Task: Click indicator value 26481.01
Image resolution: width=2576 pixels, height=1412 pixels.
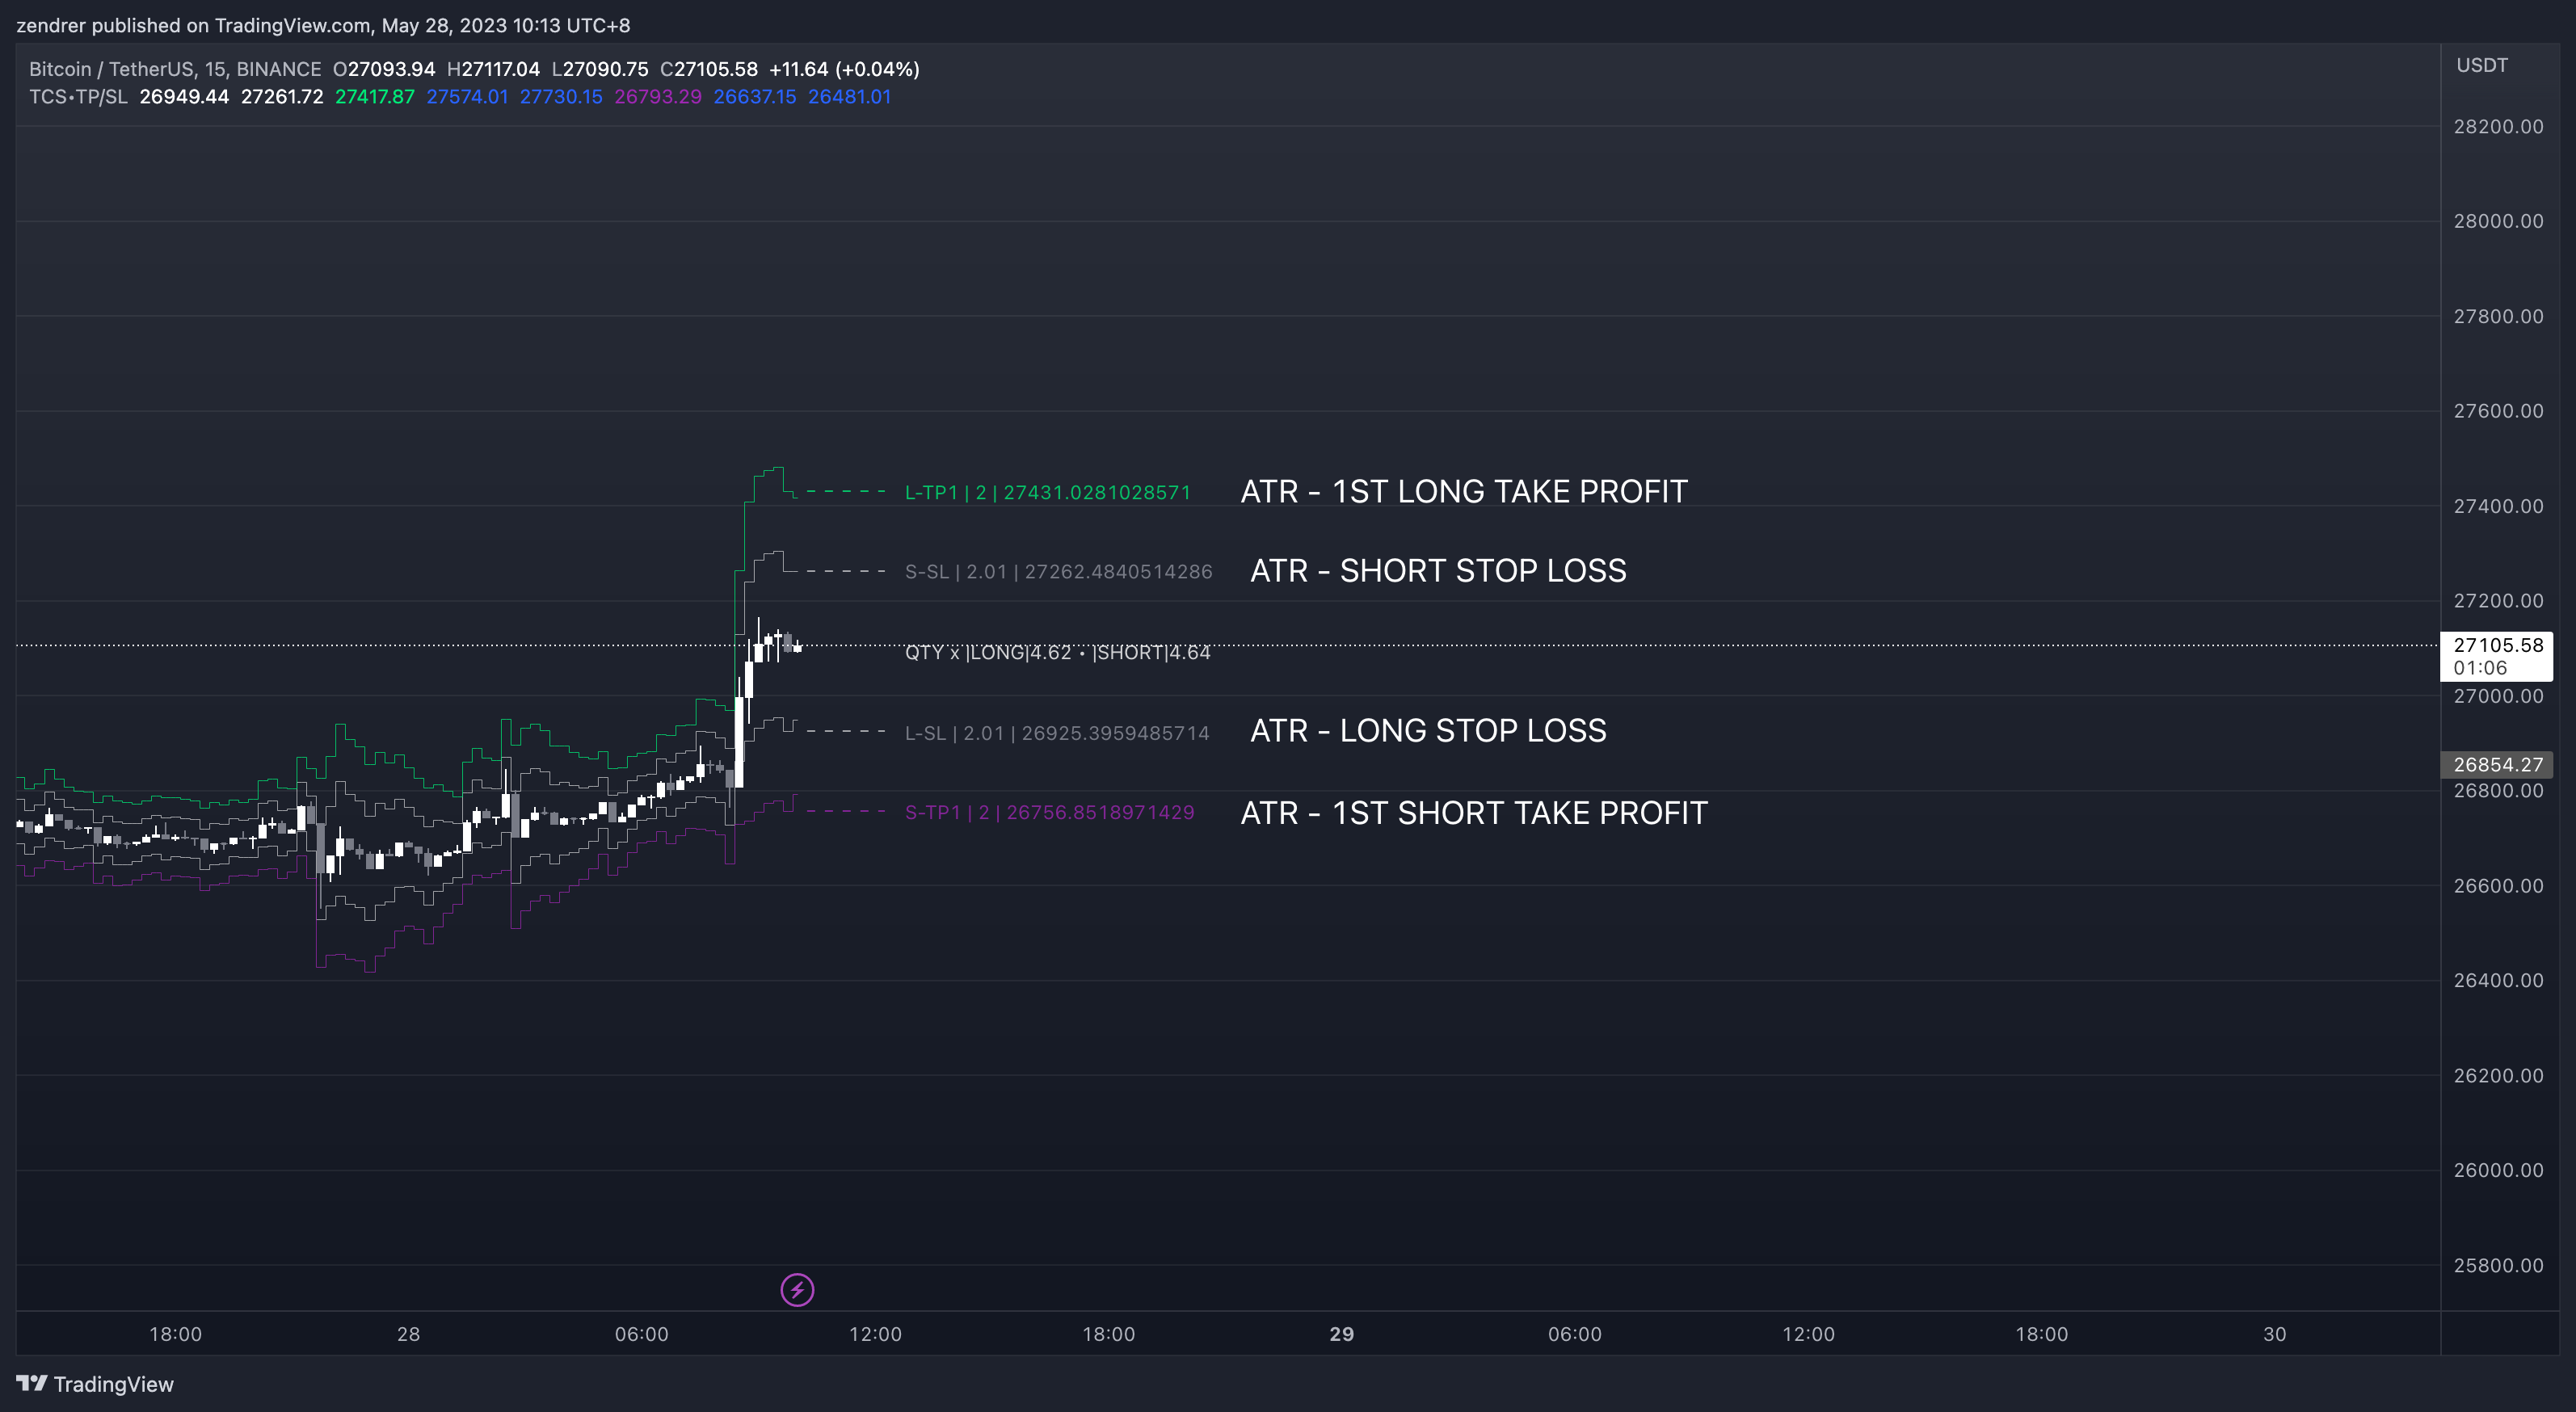Action: tap(849, 97)
